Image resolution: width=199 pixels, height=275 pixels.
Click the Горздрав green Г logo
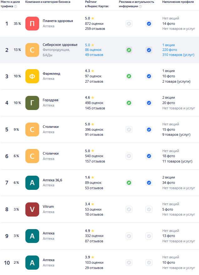[32, 103]
